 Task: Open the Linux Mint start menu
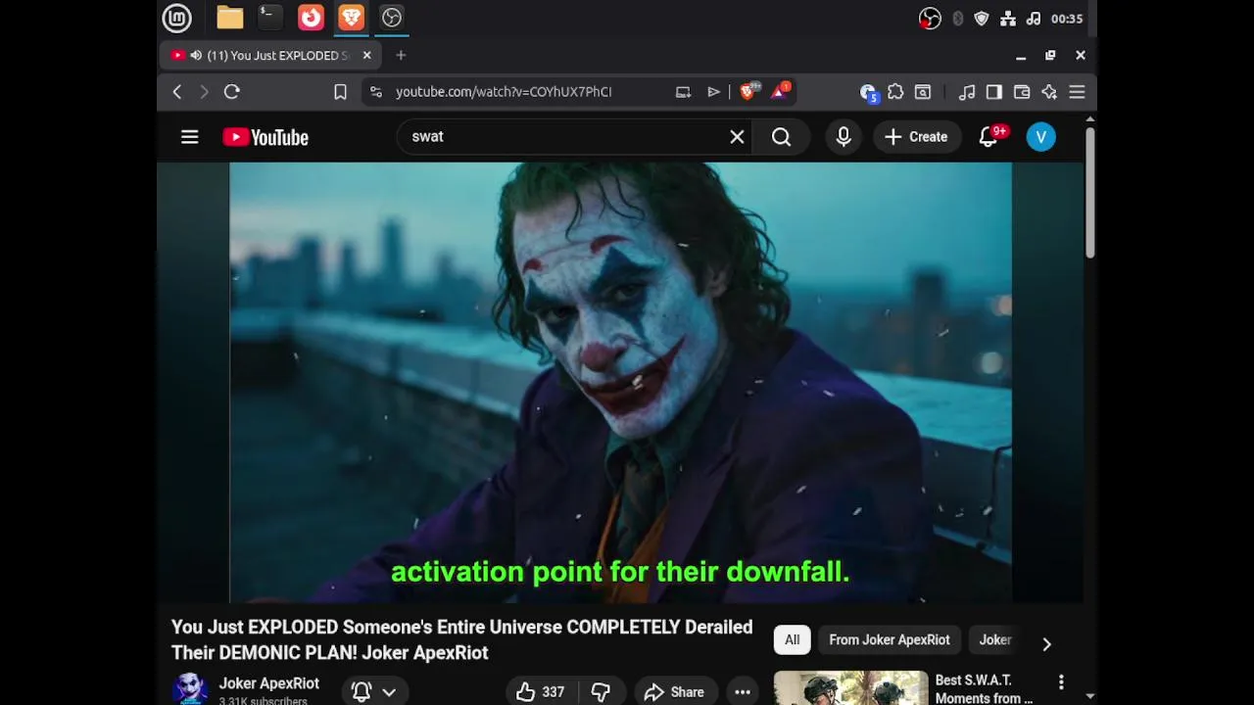(176, 18)
